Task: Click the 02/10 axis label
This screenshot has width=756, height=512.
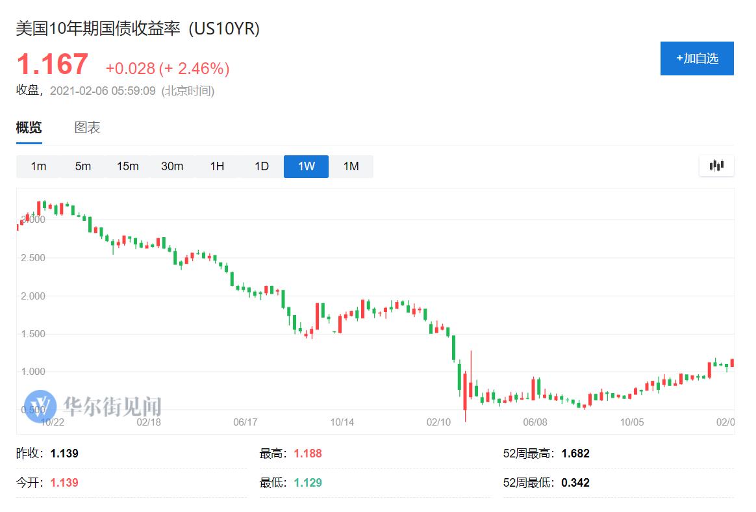Action: pos(439,422)
